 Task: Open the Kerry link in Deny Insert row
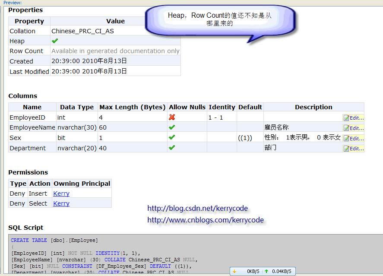coord(61,194)
